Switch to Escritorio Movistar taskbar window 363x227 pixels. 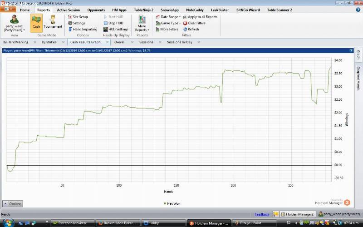coord(73,223)
